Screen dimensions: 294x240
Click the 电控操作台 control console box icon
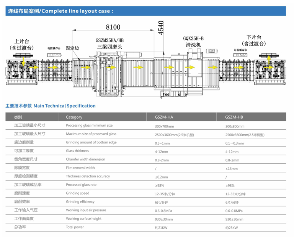point(54,56)
